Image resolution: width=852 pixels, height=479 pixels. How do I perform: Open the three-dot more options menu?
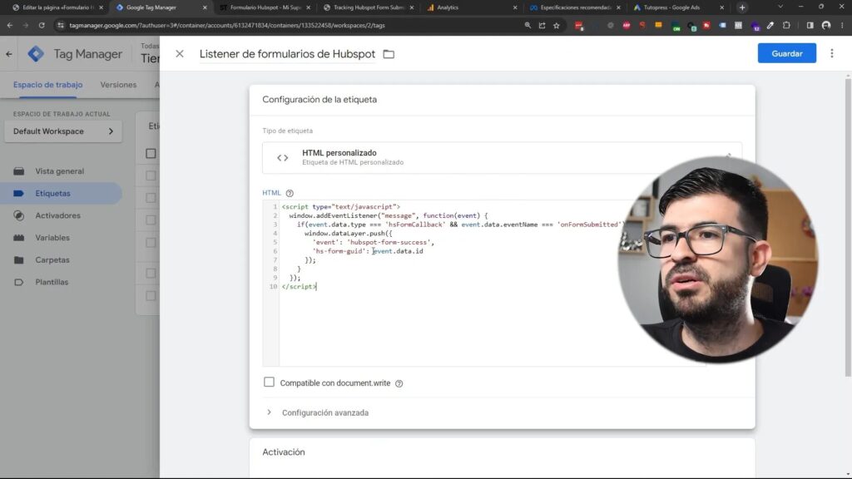[x=832, y=53]
